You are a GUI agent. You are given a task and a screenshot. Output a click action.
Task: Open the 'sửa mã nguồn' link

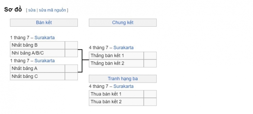coord(53,10)
